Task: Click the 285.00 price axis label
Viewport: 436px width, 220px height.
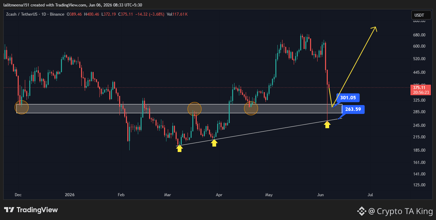Action: tap(419, 112)
